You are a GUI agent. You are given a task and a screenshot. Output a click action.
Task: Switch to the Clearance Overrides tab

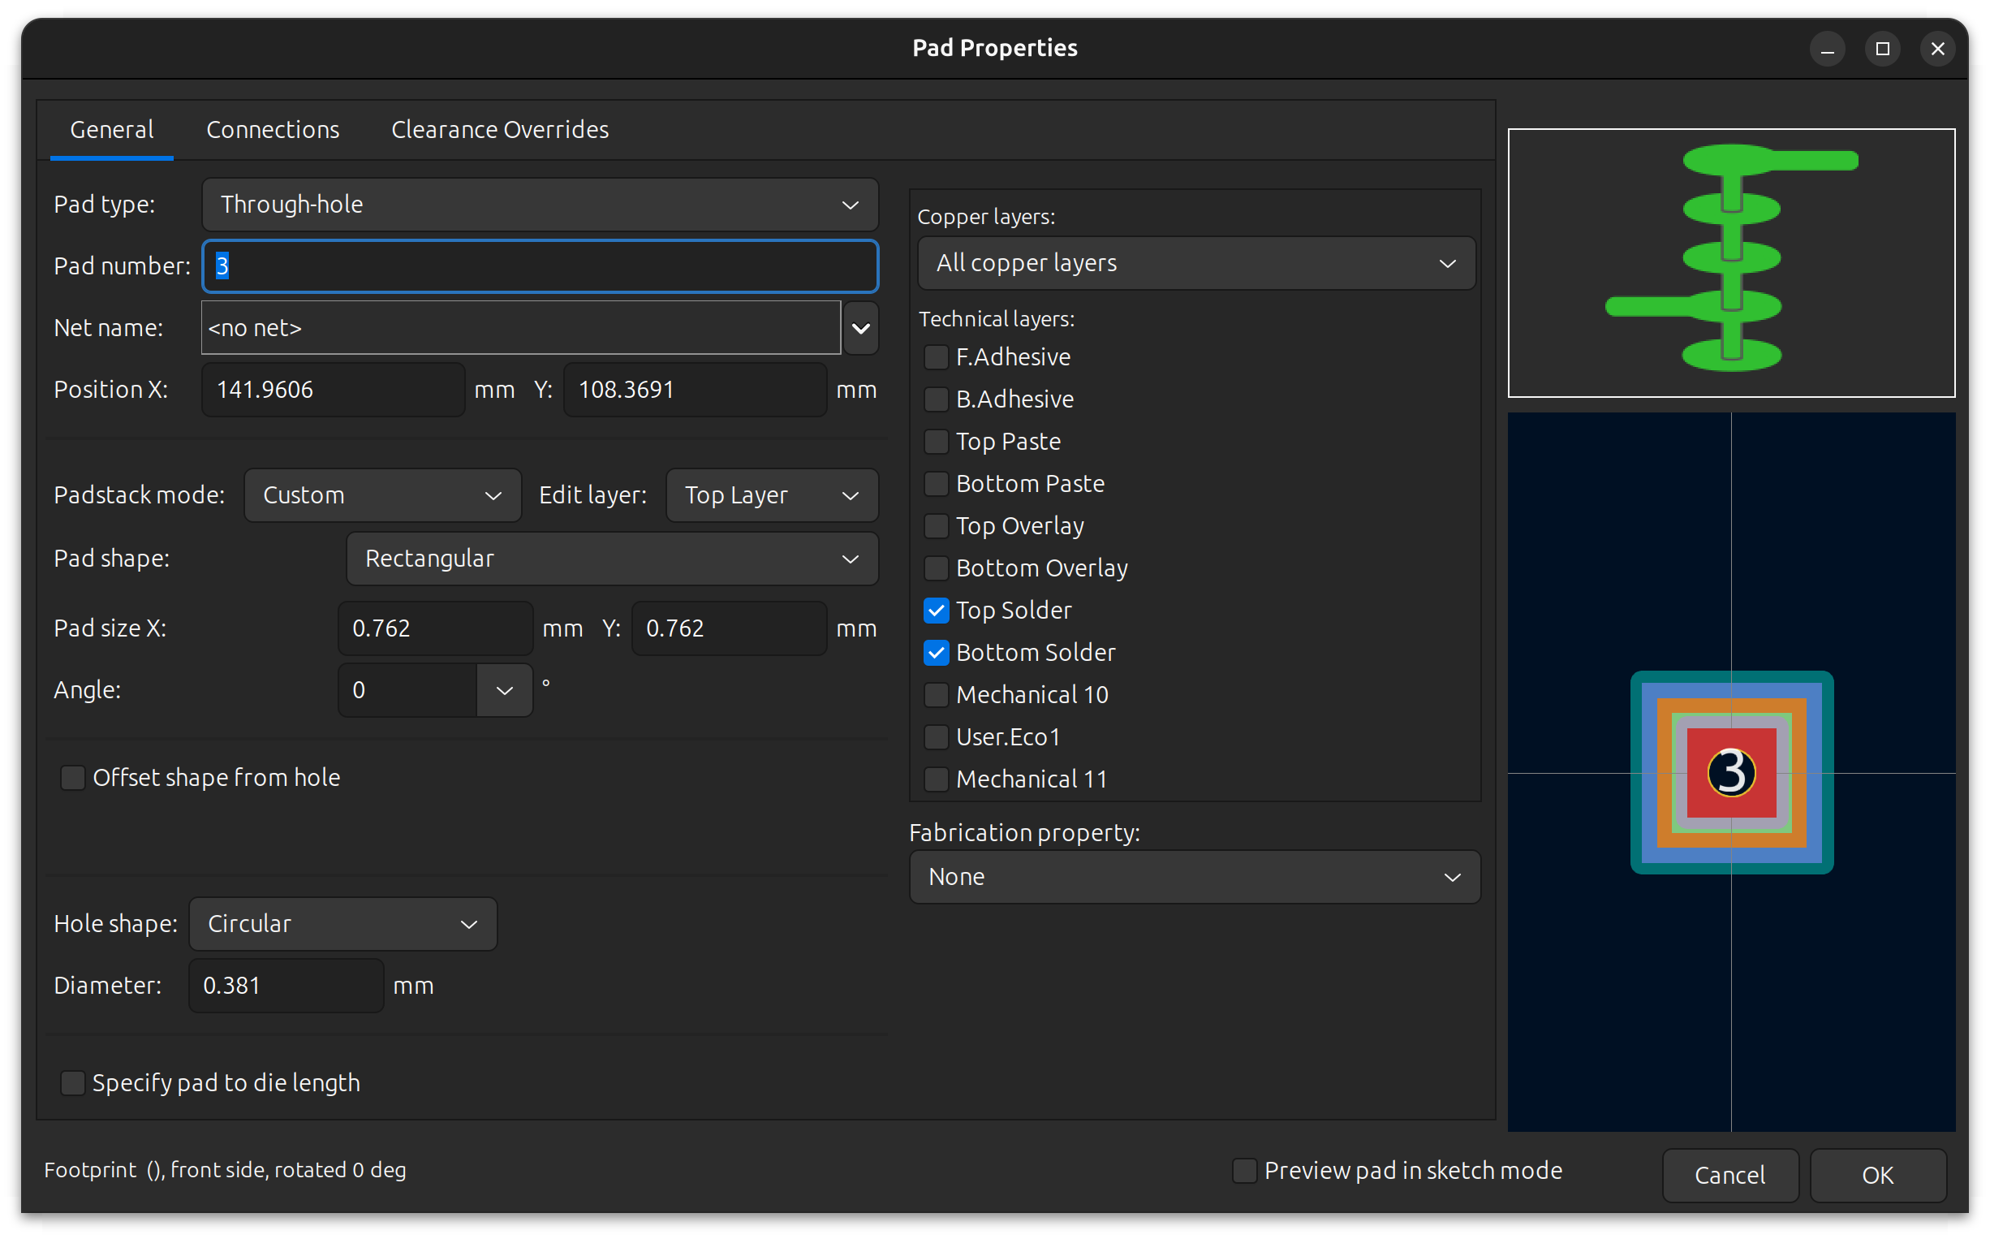tap(499, 128)
